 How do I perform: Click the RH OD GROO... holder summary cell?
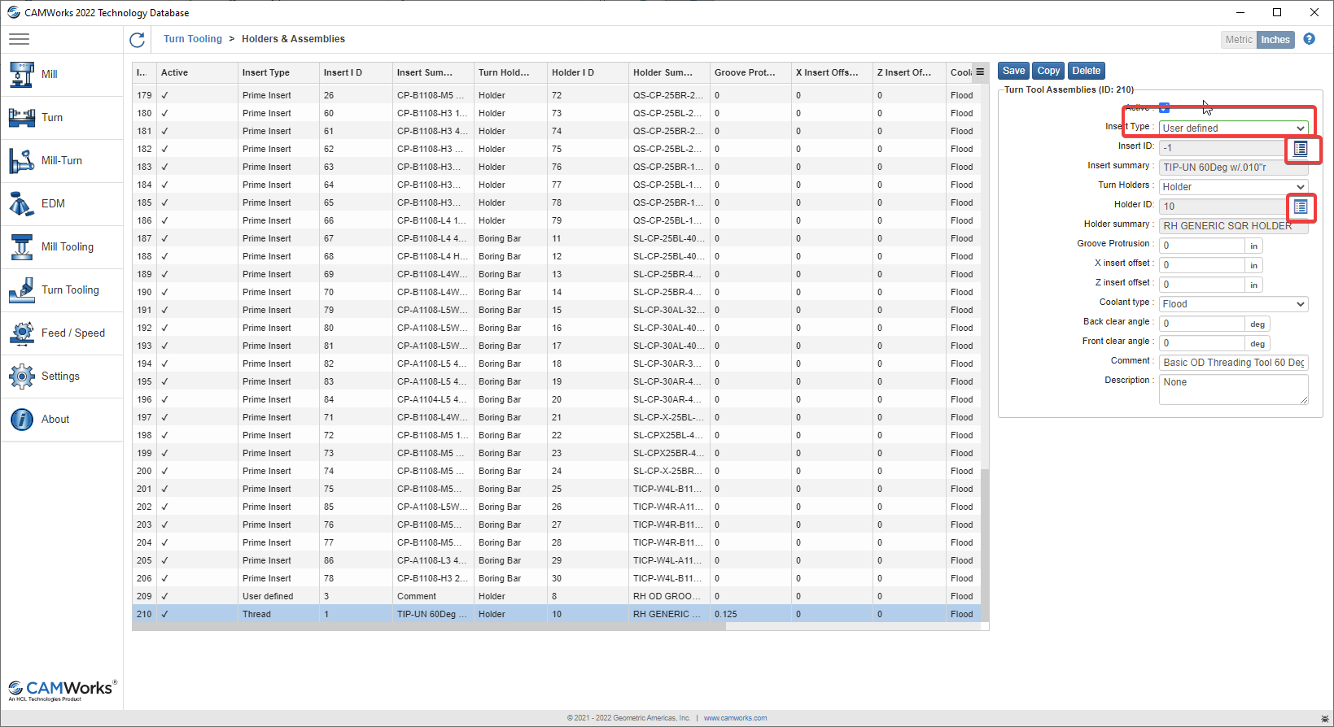(x=669, y=596)
